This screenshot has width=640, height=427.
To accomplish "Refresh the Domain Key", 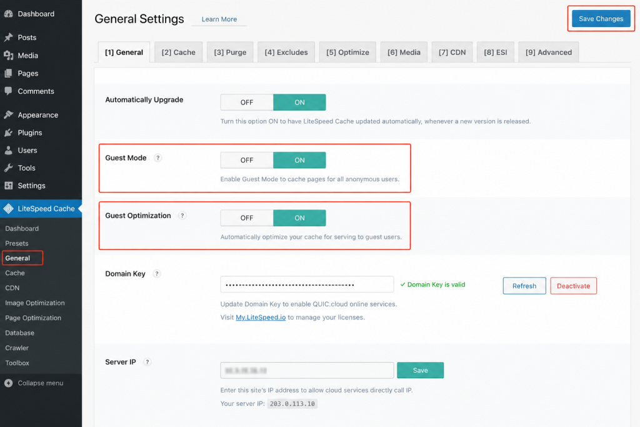I will 524,286.
